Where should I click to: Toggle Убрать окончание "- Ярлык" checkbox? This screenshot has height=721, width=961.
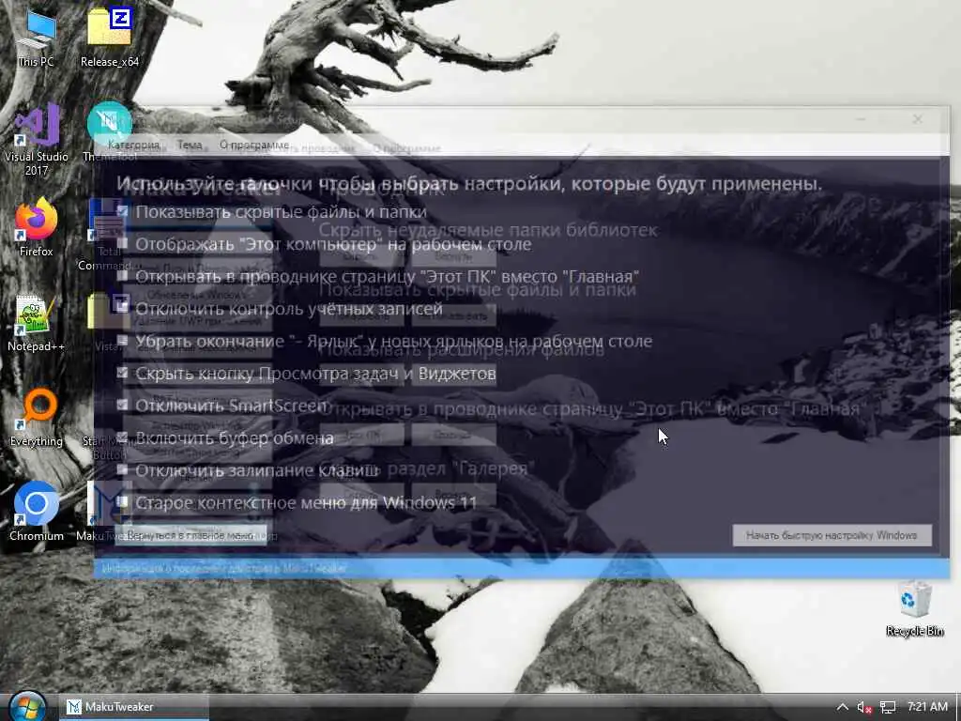pyautogui.click(x=123, y=340)
